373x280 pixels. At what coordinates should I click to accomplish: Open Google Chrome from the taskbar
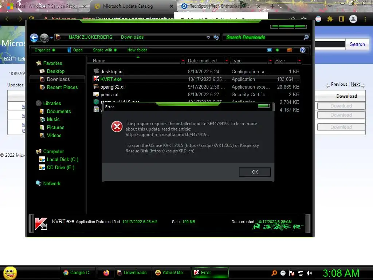click(79, 273)
